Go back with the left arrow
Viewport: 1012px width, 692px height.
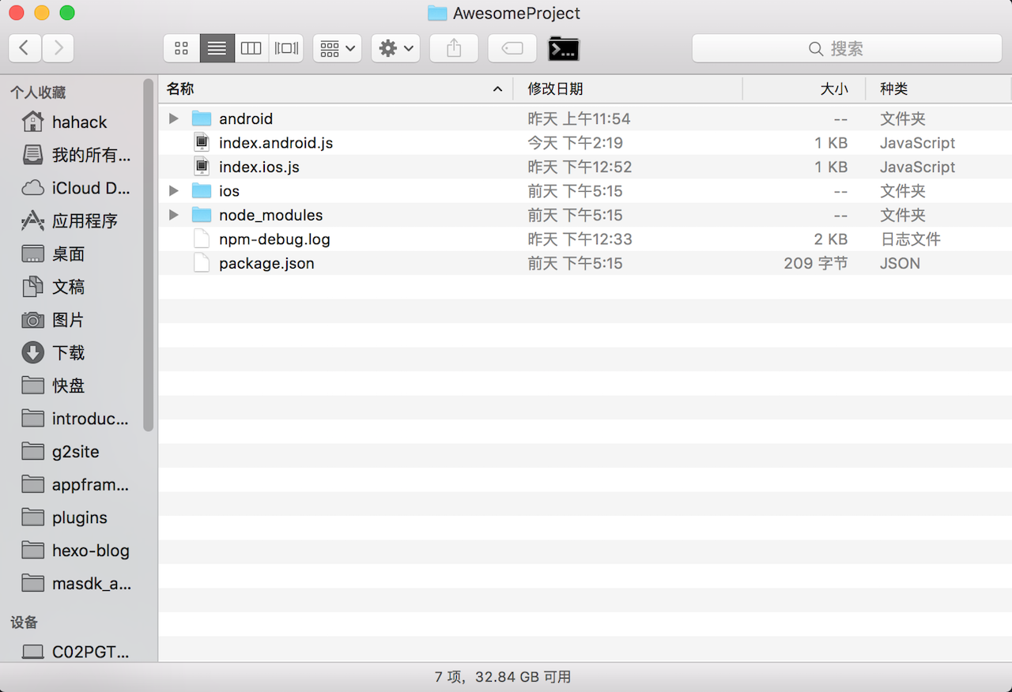click(x=25, y=48)
